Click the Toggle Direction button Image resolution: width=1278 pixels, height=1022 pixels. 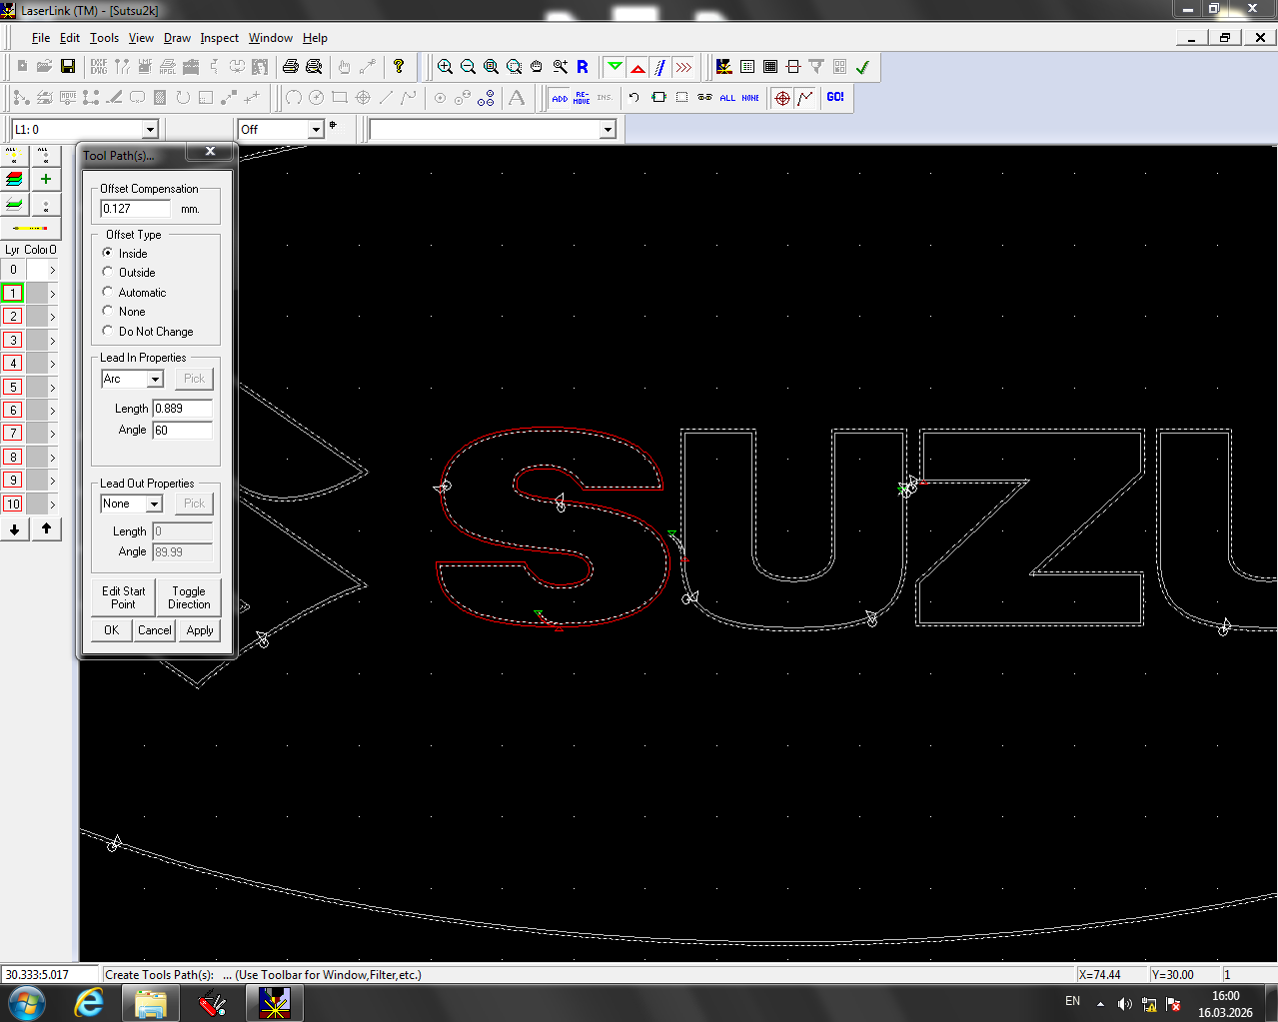pos(189,597)
